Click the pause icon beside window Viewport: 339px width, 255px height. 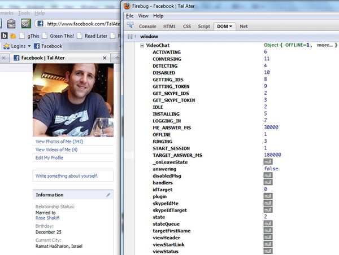click(x=129, y=37)
